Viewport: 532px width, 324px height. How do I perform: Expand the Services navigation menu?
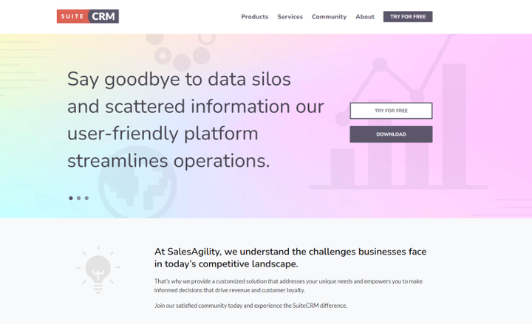click(x=290, y=17)
